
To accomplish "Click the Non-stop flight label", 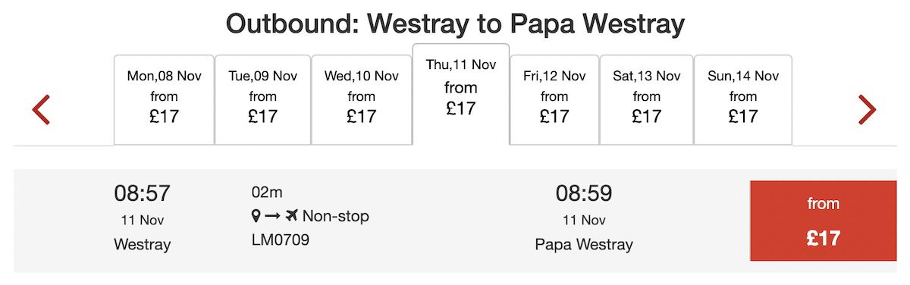I will (x=336, y=217).
